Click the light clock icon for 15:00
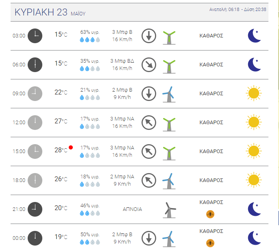 point(35,151)
